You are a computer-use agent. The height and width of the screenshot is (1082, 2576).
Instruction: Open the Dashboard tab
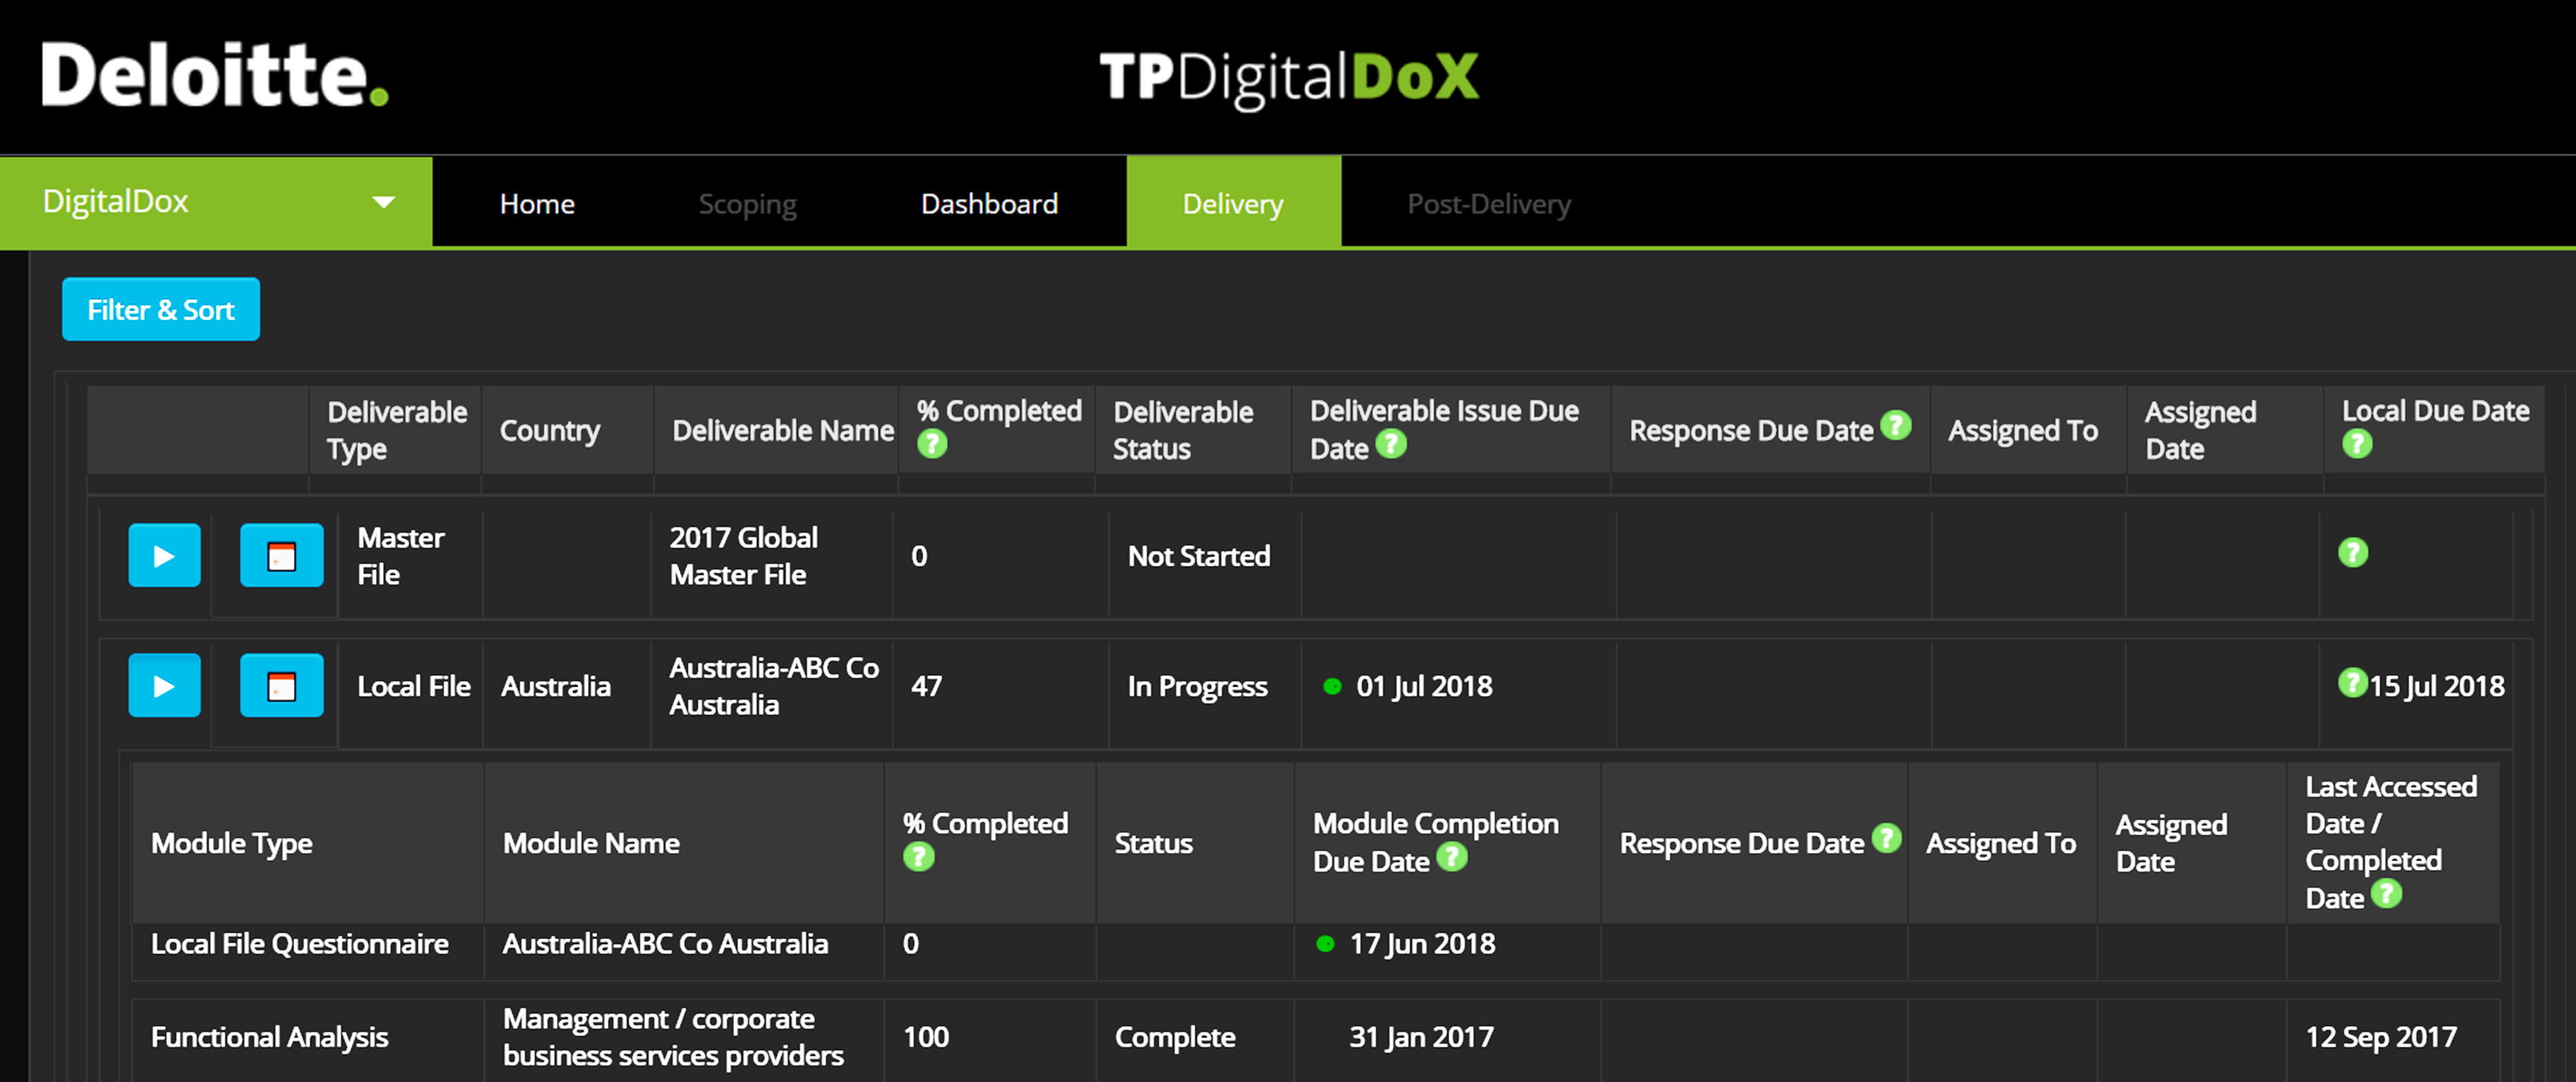point(989,204)
